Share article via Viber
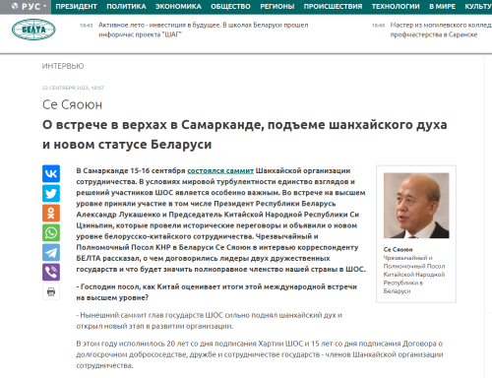This screenshot has height=378, width=492. [51, 272]
